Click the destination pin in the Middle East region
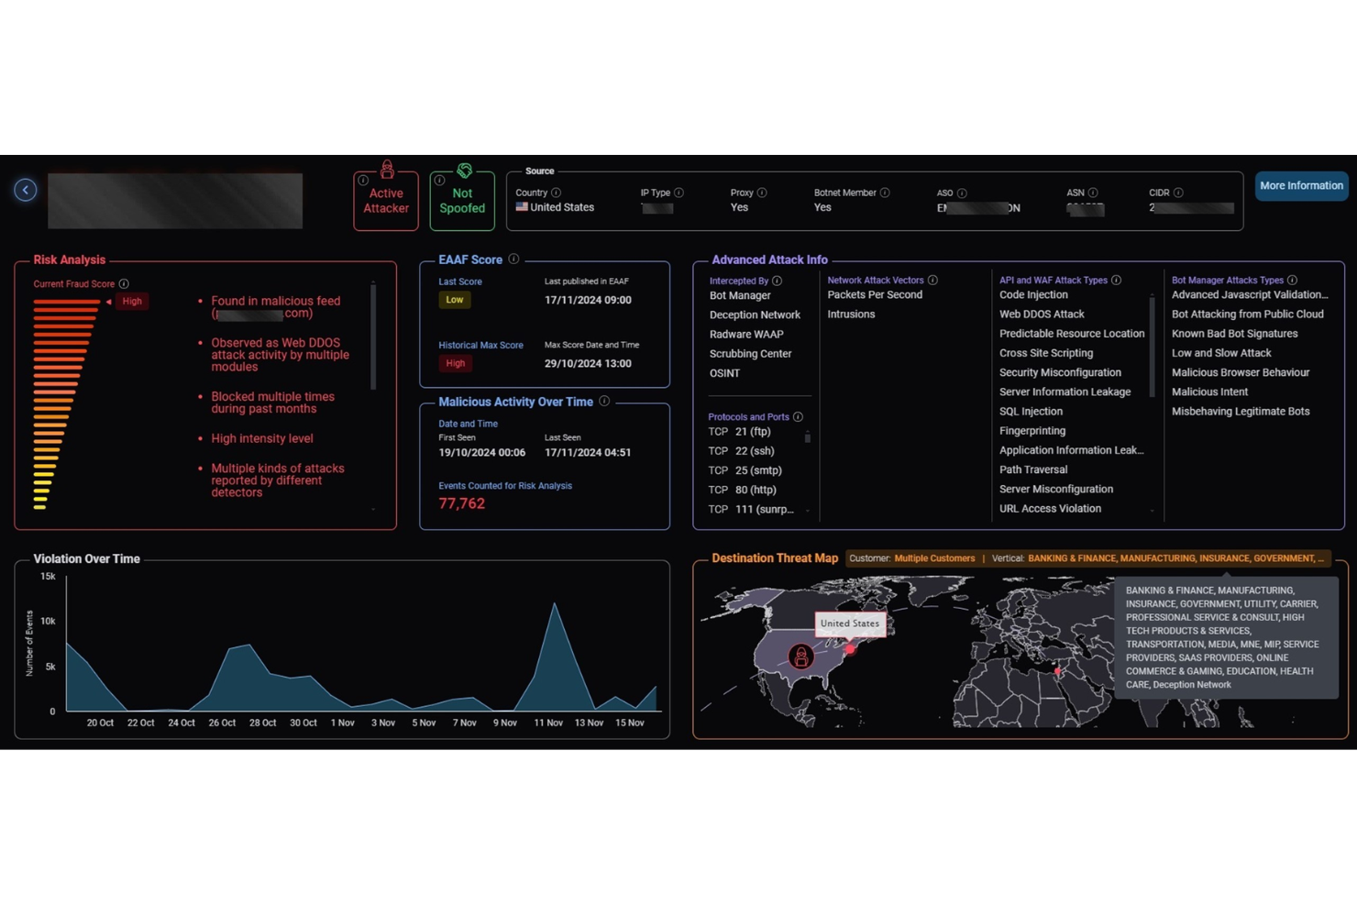Screen dimensions: 1357x905 point(1058,670)
